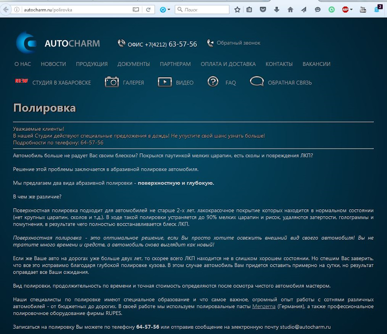387x334 pixels.
Task: Go back with the browser back arrow
Action: (x=6, y=10)
